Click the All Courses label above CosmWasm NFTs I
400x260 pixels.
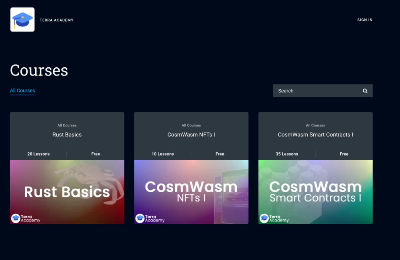point(191,125)
